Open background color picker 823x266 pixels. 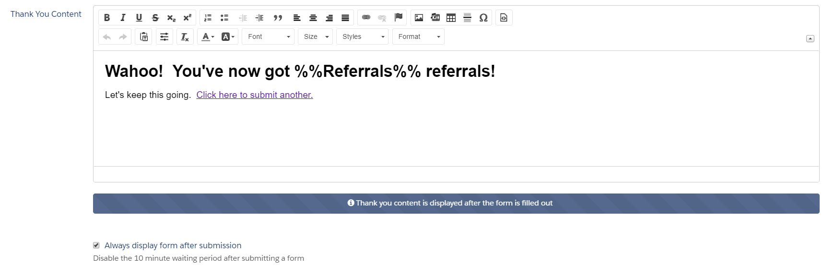click(x=228, y=36)
